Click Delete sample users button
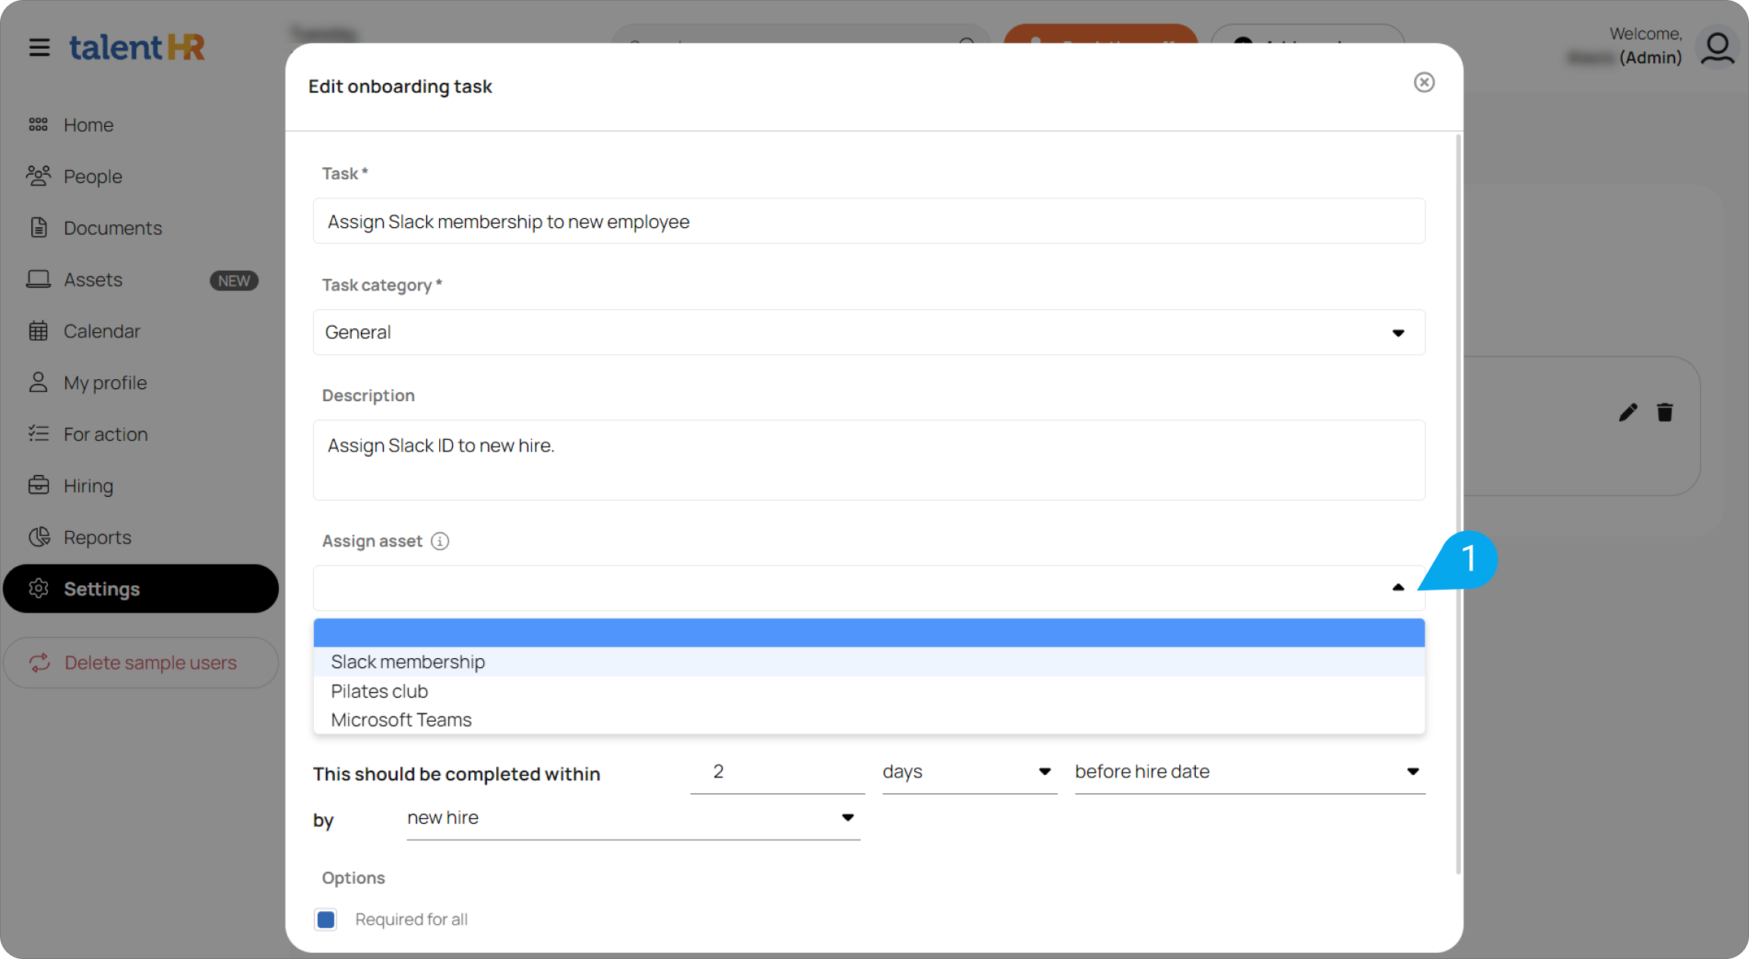This screenshot has height=959, width=1749. 141,663
